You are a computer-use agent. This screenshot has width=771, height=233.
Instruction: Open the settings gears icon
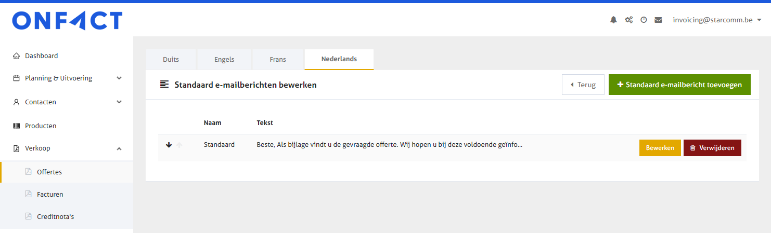tap(628, 20)
